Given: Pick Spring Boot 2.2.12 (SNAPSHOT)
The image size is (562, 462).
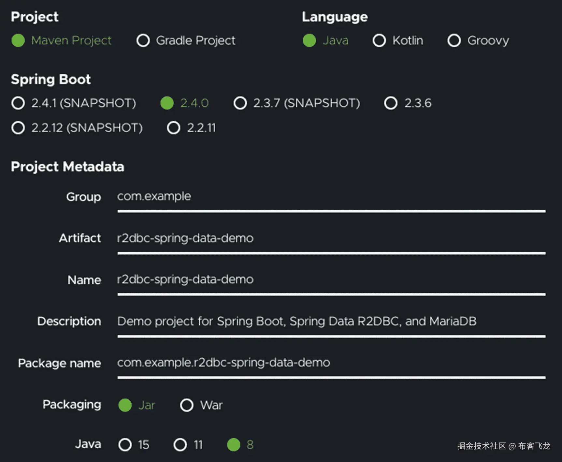Looking at the screenshot, I should (x=18, y=128).
